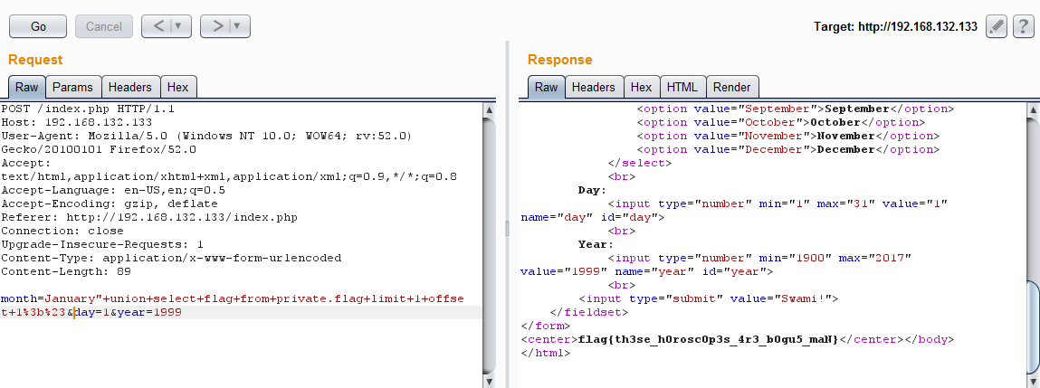Click the 'Request' panel heading
The width and height of the screenshot is (1040, 388).
pyautogui.click(x=35, y=60)
